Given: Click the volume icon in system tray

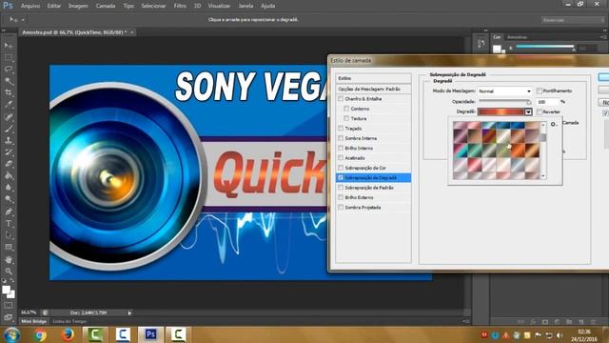Looking at the screenshot, I should (x=560, y=335).
